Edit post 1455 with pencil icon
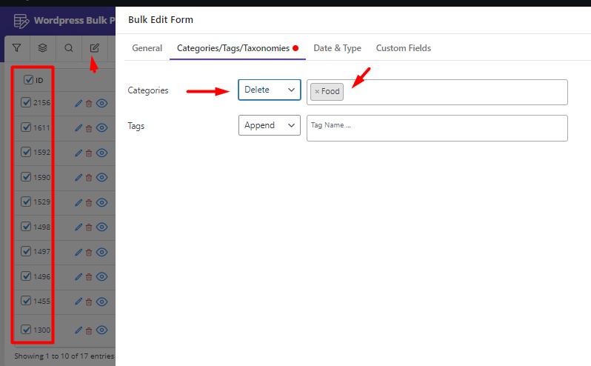Screen dimensions: 591x366 [79, 301]
